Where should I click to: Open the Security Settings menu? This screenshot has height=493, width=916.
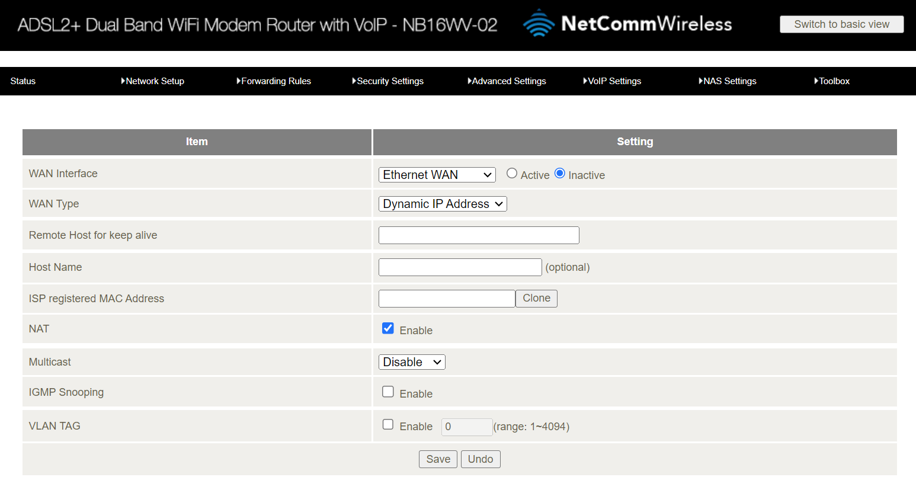tap(388, 81)
